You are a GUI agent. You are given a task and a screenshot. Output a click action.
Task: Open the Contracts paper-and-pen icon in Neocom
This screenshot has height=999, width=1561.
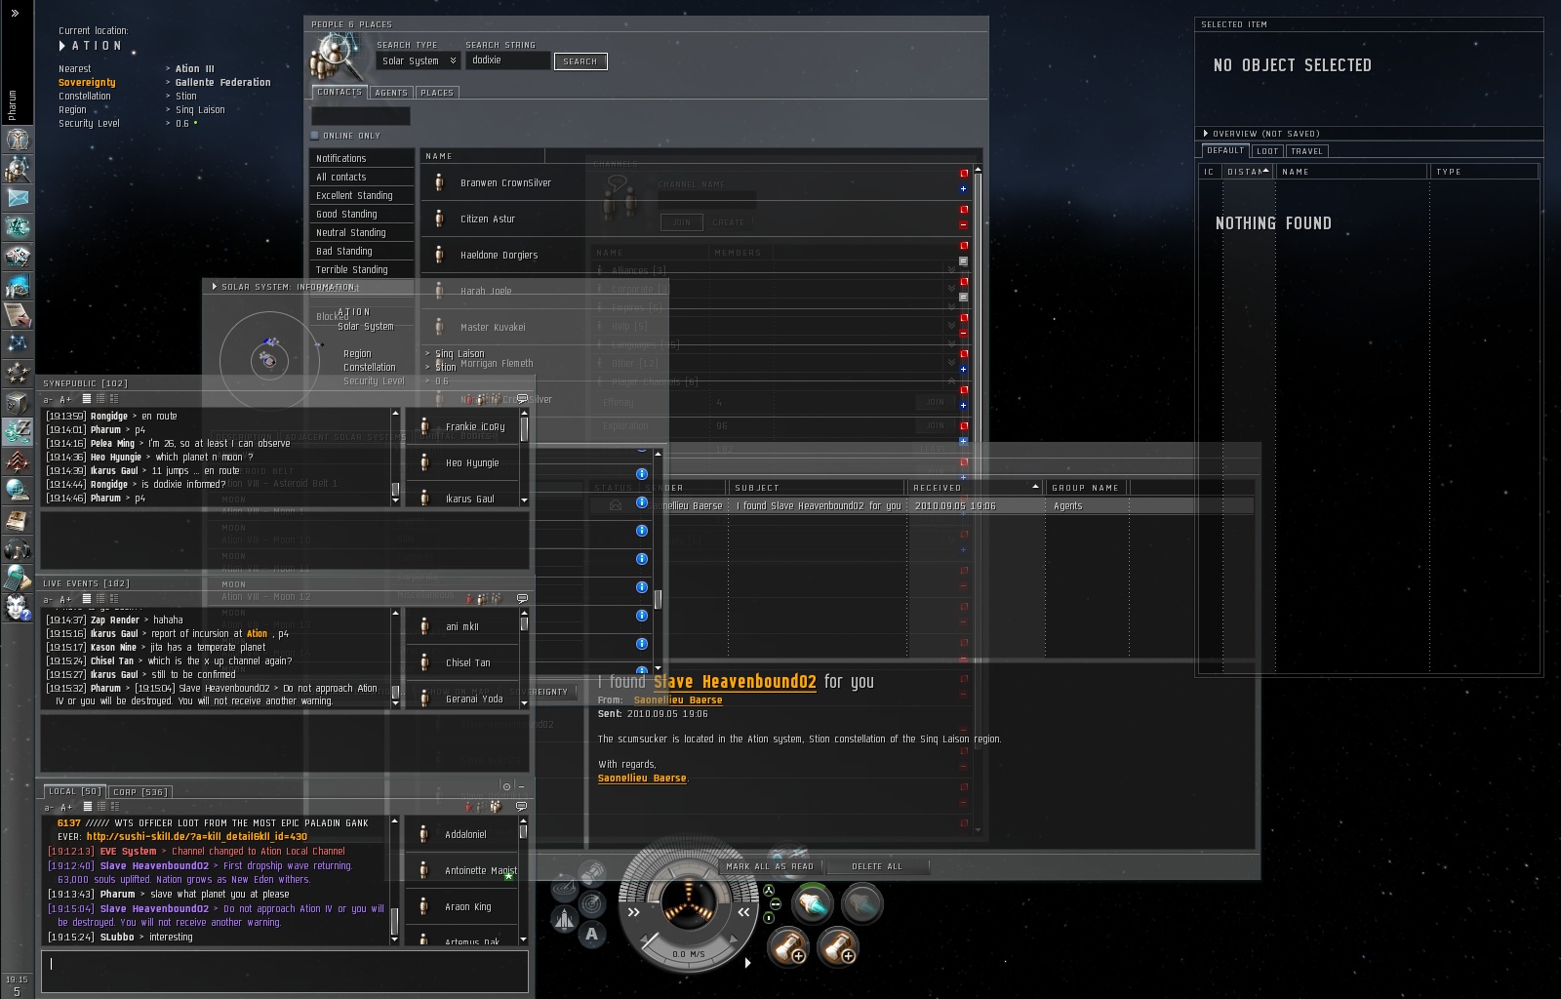(x=18, y=315)
